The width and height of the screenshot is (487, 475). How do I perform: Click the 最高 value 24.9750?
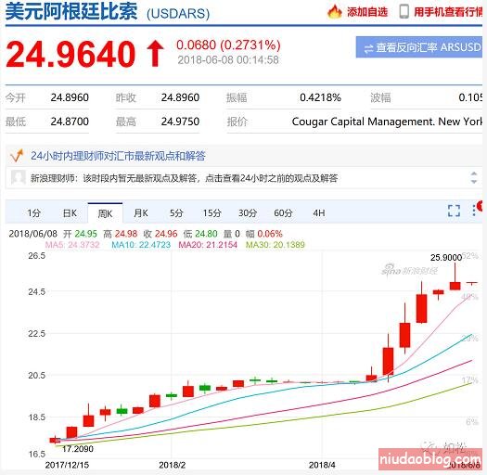pos(180,122)
